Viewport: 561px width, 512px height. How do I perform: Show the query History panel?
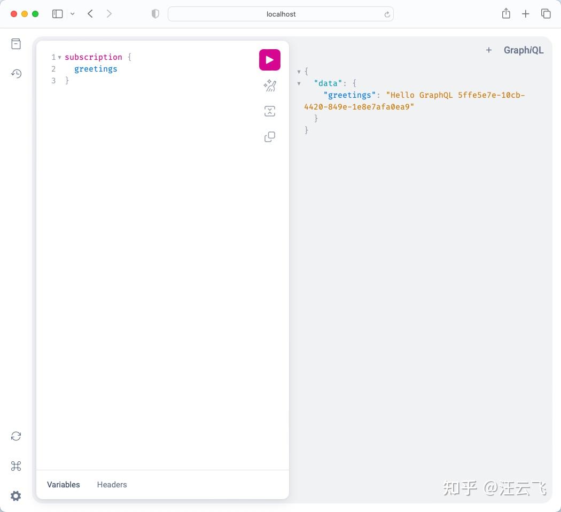point(16,73)
